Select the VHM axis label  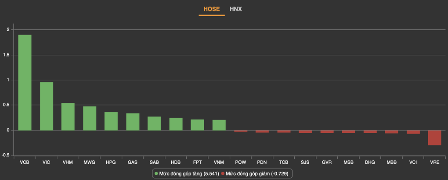(68, 162)
